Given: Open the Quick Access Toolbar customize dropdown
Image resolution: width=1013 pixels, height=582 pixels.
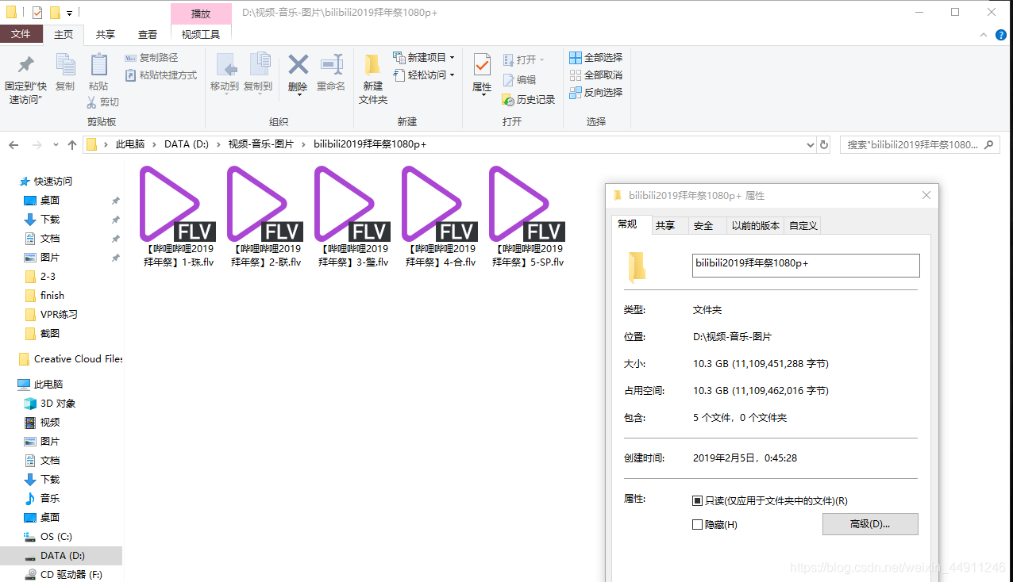Looking at the screenshot, I should click(x=70, y=13).
